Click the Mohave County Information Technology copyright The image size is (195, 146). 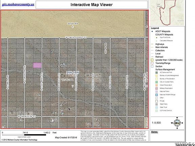tap(19, 140)
